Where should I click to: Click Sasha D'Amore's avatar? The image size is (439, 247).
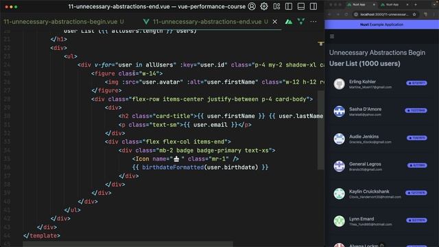[339, 111]
